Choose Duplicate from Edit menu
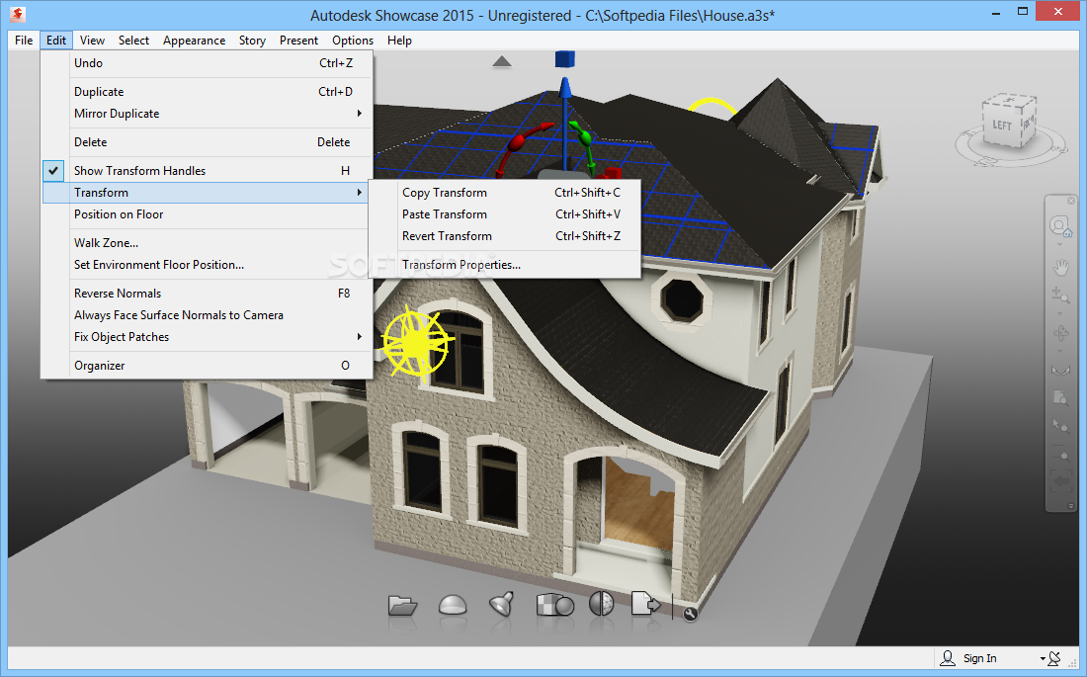1087x677 pixels. click(208, 92)
